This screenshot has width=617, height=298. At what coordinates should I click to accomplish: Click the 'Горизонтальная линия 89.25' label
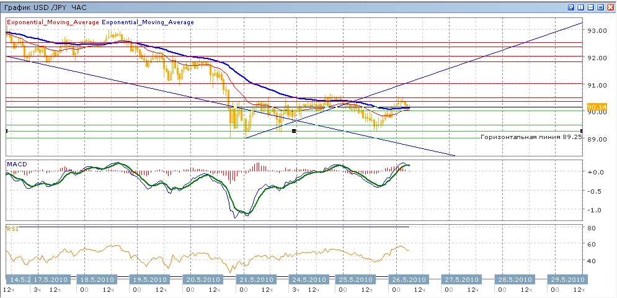pyautogui.click(x=531, y=136)
